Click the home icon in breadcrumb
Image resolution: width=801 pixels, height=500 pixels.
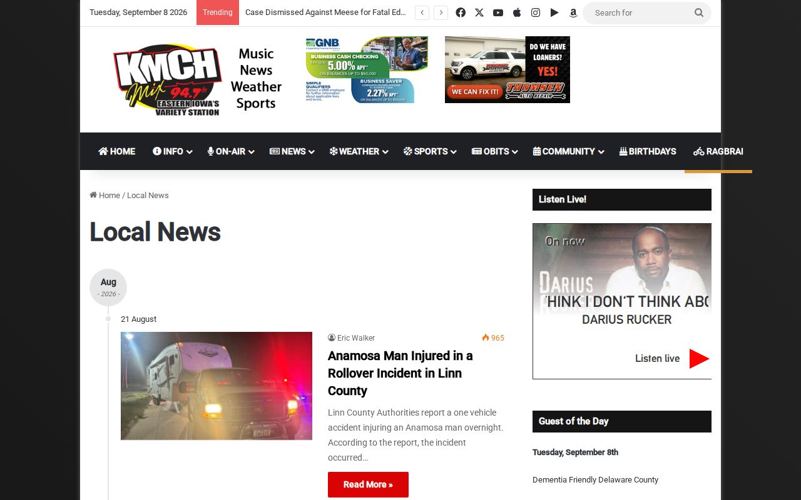coord(93,195)
